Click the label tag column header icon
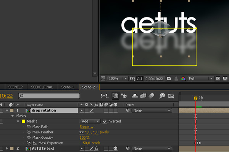This screenshot has height=152, width=229. coord(11,104)
